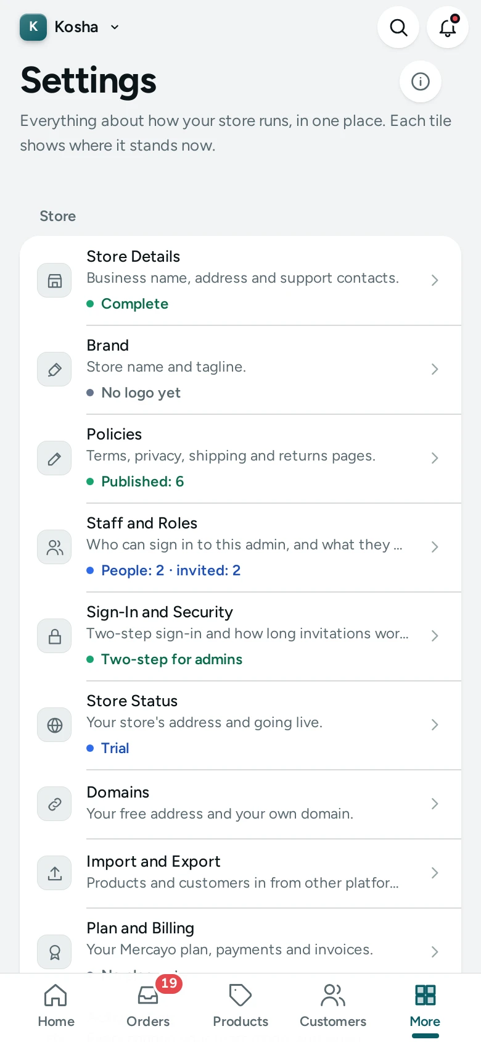Switch to the Customers tab
The width and height of the screenshot is (481, 1042).
[333, 1007]
